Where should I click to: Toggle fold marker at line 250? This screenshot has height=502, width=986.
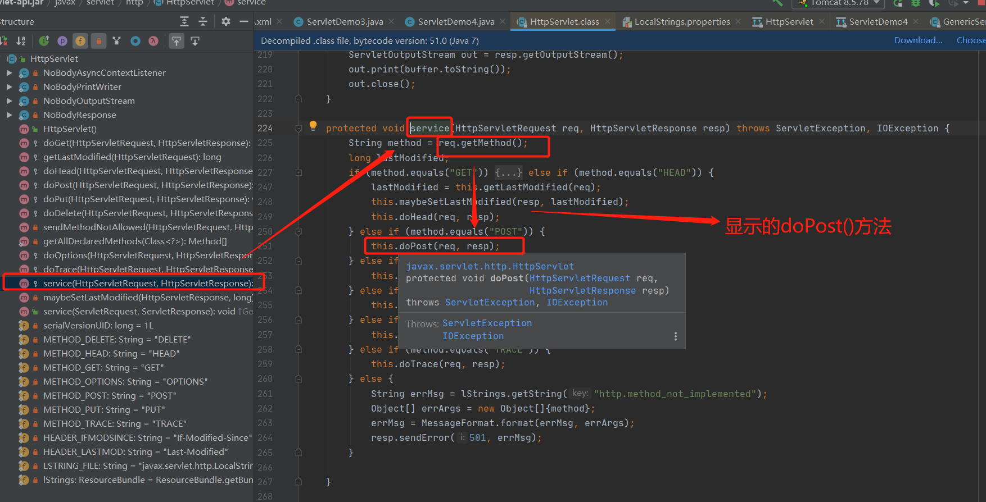point(298,231)
